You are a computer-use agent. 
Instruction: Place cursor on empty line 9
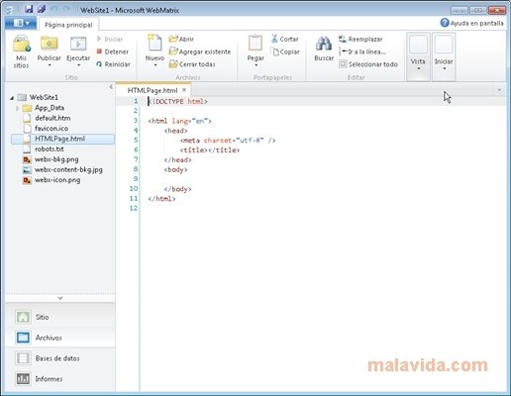tap(324, 179)
